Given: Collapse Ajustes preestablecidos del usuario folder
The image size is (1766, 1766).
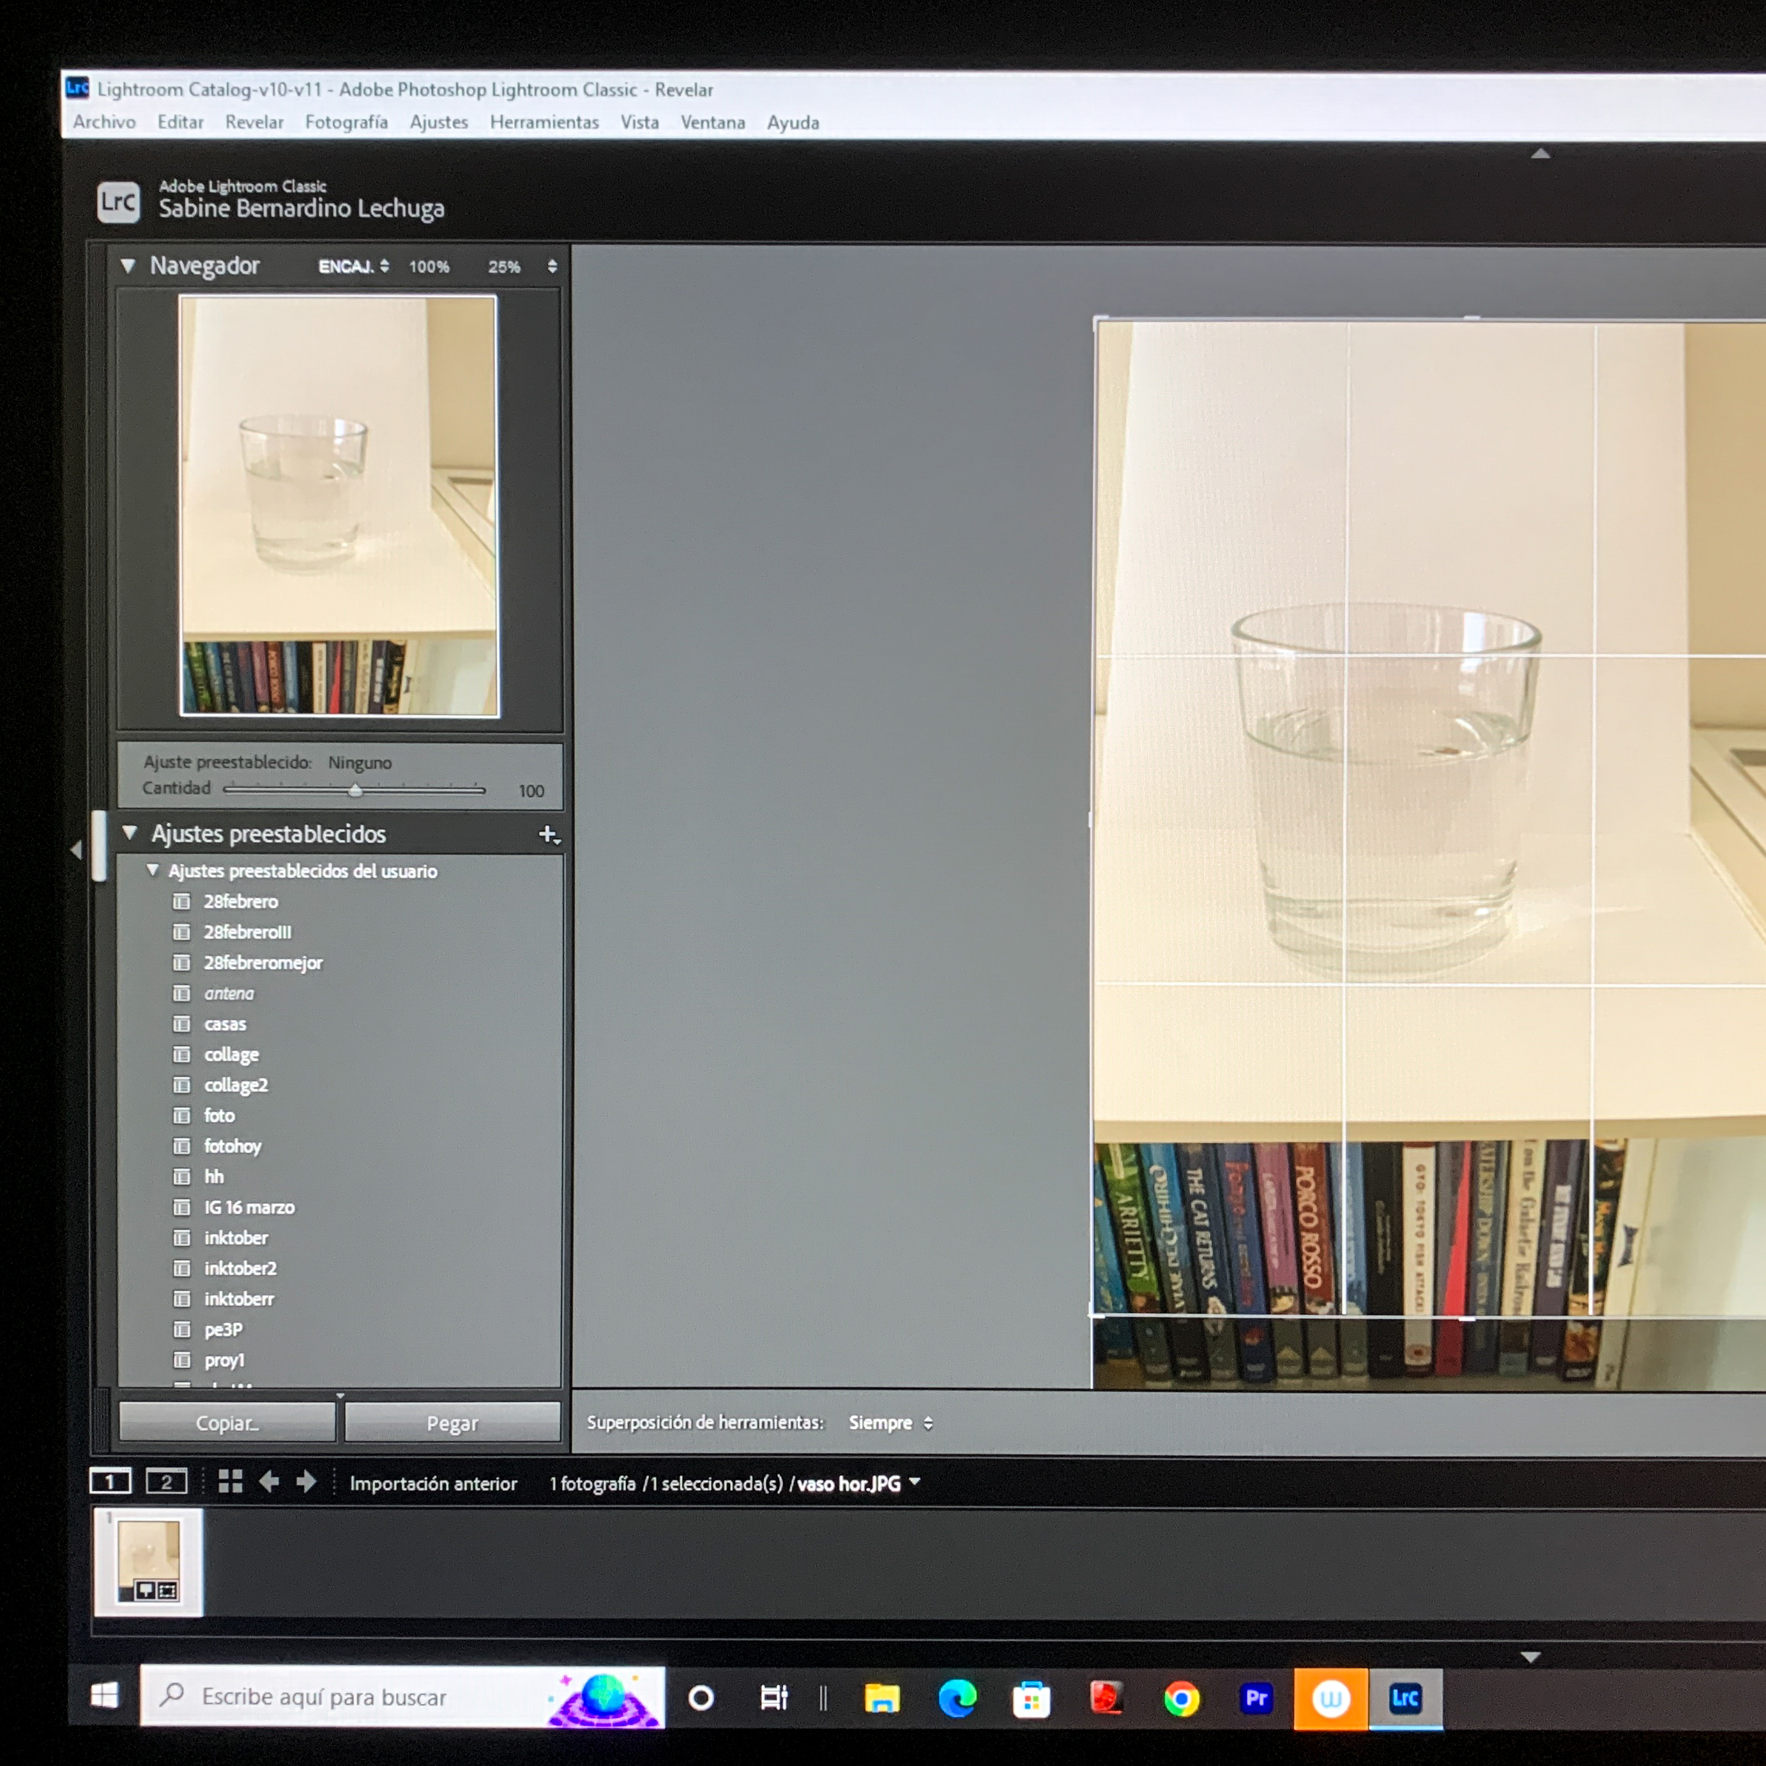Looking at the screenshot, I should 153,870.
